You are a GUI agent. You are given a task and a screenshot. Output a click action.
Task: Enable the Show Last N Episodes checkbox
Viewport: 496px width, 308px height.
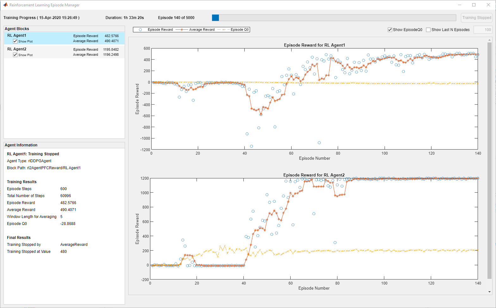click(428, 30)
